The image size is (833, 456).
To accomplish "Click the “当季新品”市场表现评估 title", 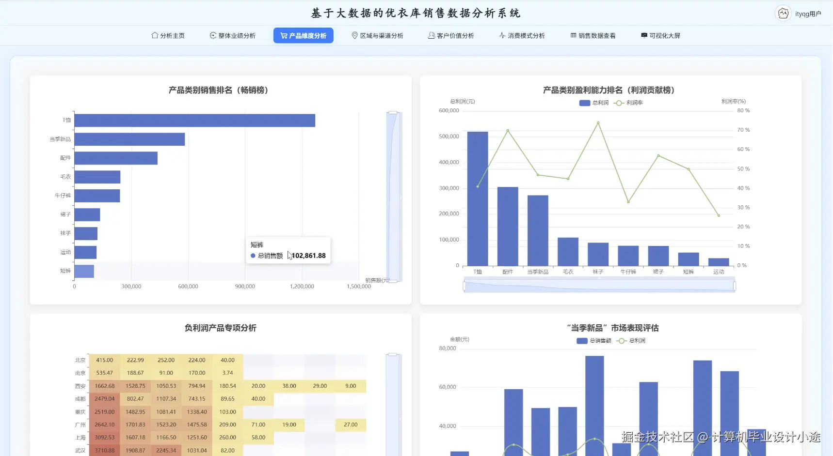I will click(x=613, y=328).
